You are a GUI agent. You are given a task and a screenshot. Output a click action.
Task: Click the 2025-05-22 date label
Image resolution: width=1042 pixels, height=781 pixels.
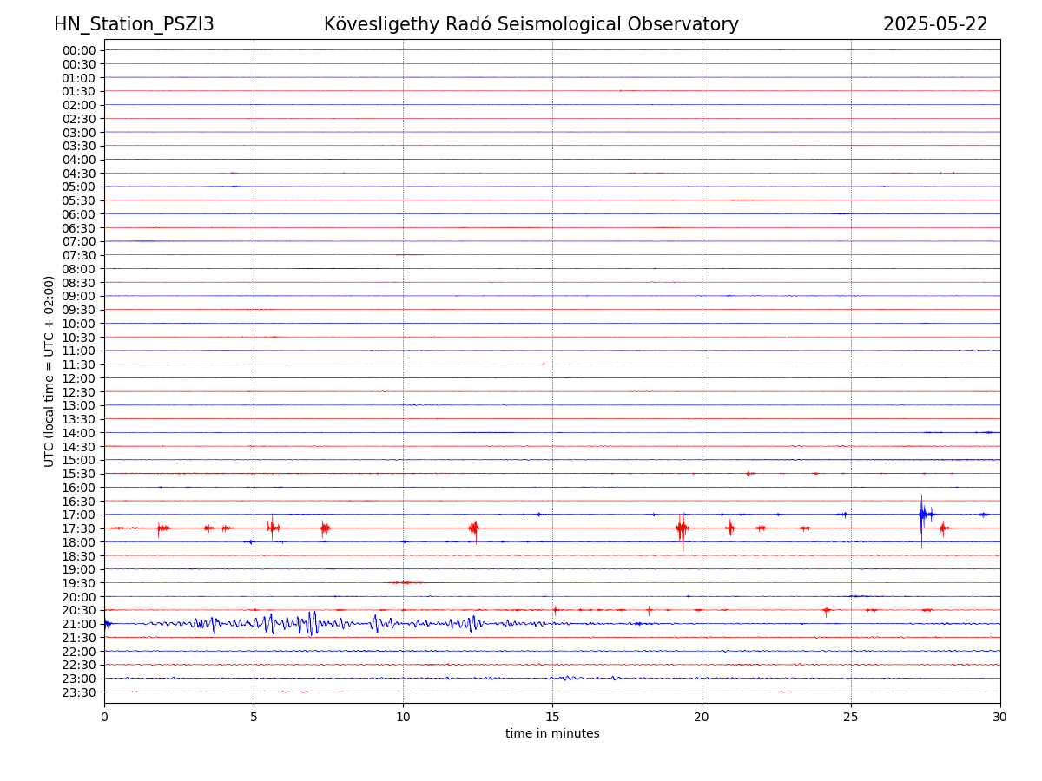(x=934, y=24)
